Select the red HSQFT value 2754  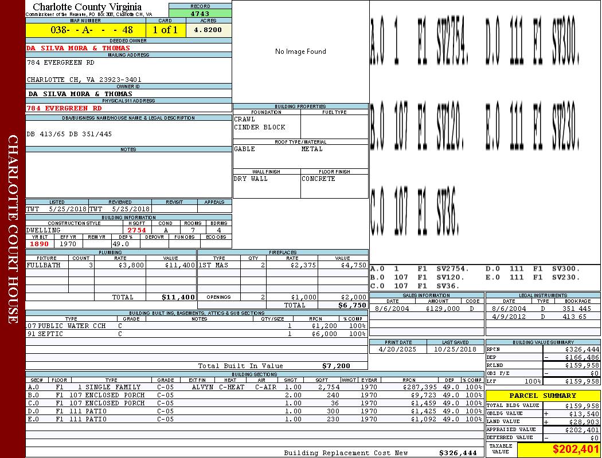[x=136, y=230]
